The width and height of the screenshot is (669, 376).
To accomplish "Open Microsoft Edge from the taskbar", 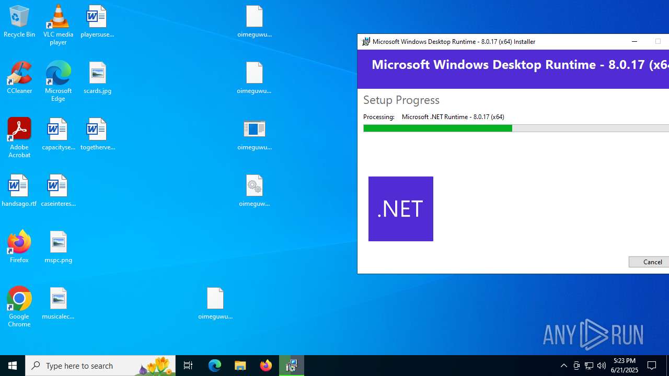I will pyautogui.click(x=215, y=366).
